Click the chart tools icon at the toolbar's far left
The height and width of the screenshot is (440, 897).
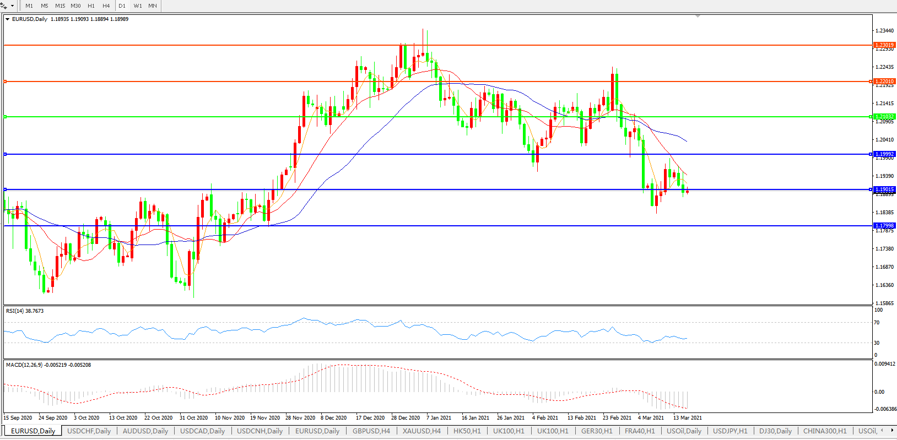[4, 6]
